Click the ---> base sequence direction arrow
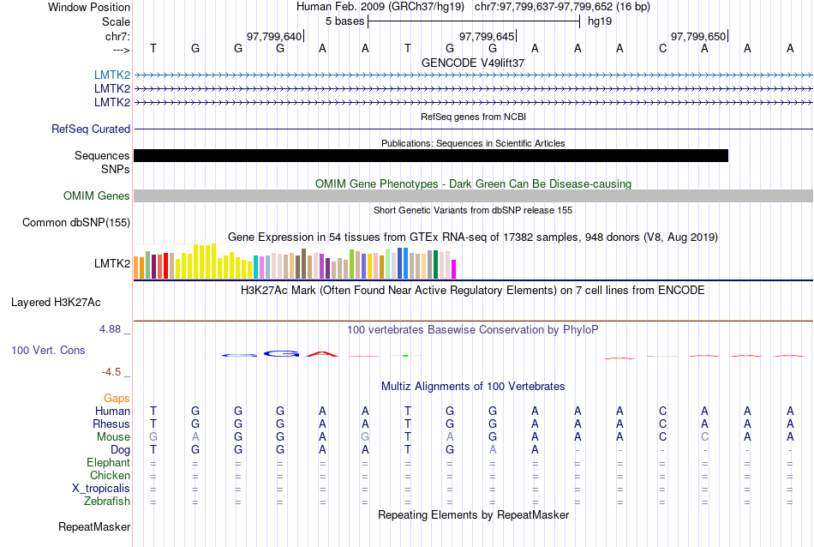The height and width of the screenshot is (547, 814). click(x=121, y=50)
